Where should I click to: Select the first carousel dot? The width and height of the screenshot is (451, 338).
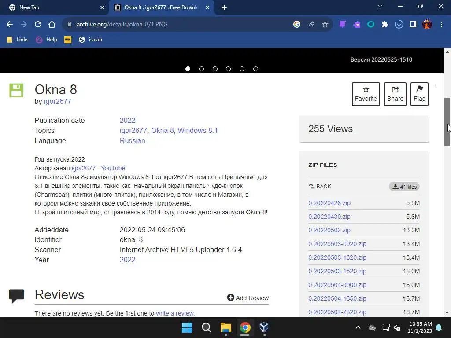pos(188,69)
